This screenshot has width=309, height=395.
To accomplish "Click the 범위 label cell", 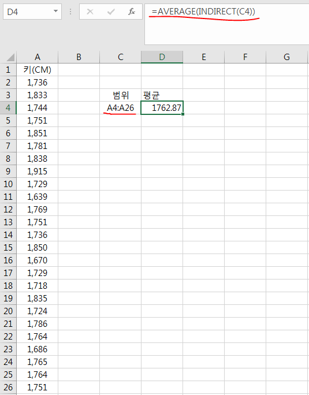I will coord(121,95).
